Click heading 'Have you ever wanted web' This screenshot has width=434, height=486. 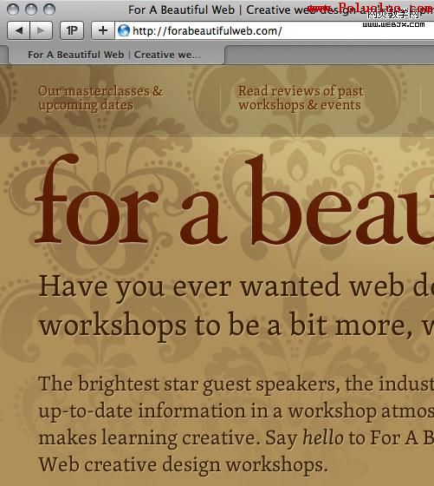click(222, 287)
